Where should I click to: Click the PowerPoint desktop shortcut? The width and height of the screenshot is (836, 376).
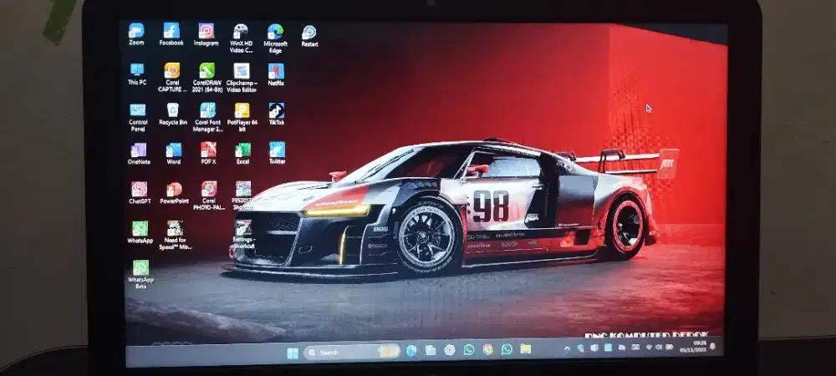pyautogui.click(x=174, y=190)
